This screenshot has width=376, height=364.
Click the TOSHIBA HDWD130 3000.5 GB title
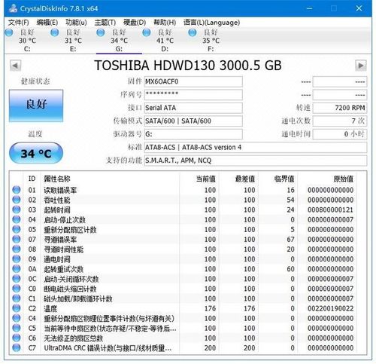coord(188,66)
